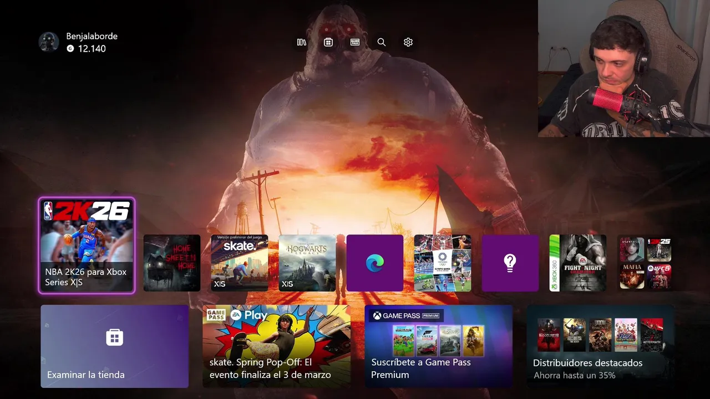Open the search magnifier icon
710x399 pixels.
coord(382,42)
